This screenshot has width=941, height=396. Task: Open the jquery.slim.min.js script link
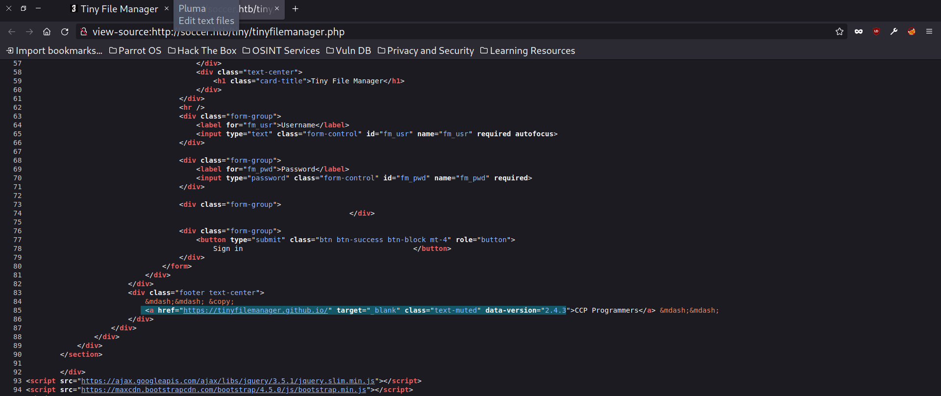(228, 381)
